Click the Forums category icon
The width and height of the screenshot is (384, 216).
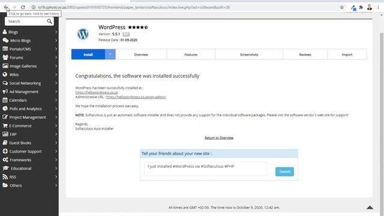coord(5,58)
